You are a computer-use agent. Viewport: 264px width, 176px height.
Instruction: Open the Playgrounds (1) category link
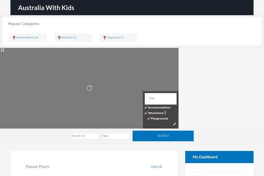point(115,37)
